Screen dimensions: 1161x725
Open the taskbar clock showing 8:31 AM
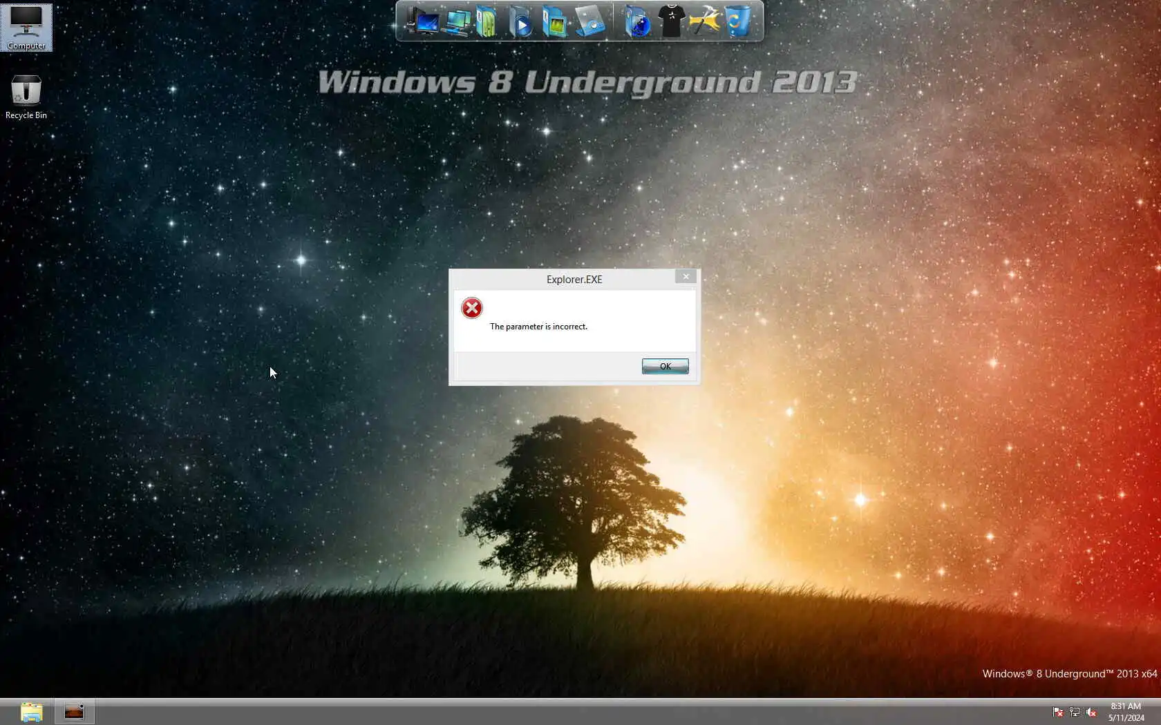coord(1126,706)
